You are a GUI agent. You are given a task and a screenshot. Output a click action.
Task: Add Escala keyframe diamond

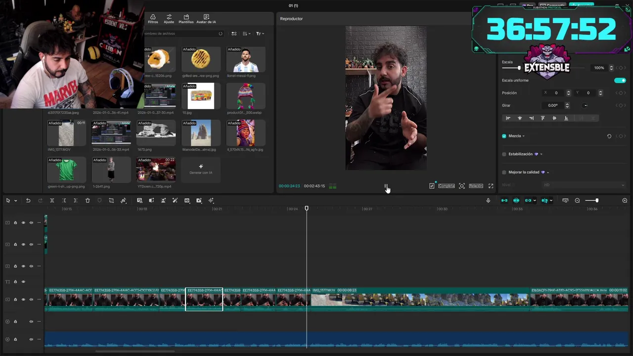(x=621, y=68)
